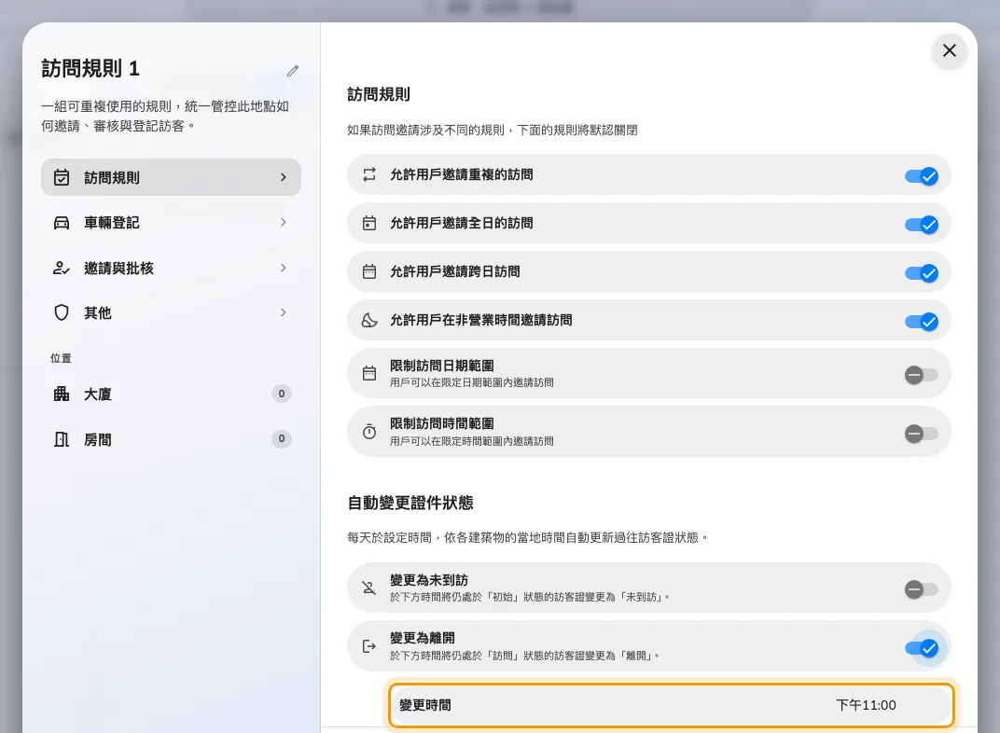Select 邀請與批核 in the sidebar menu
This screenshot has width=1000, height=733.
[x=171, y=268]
